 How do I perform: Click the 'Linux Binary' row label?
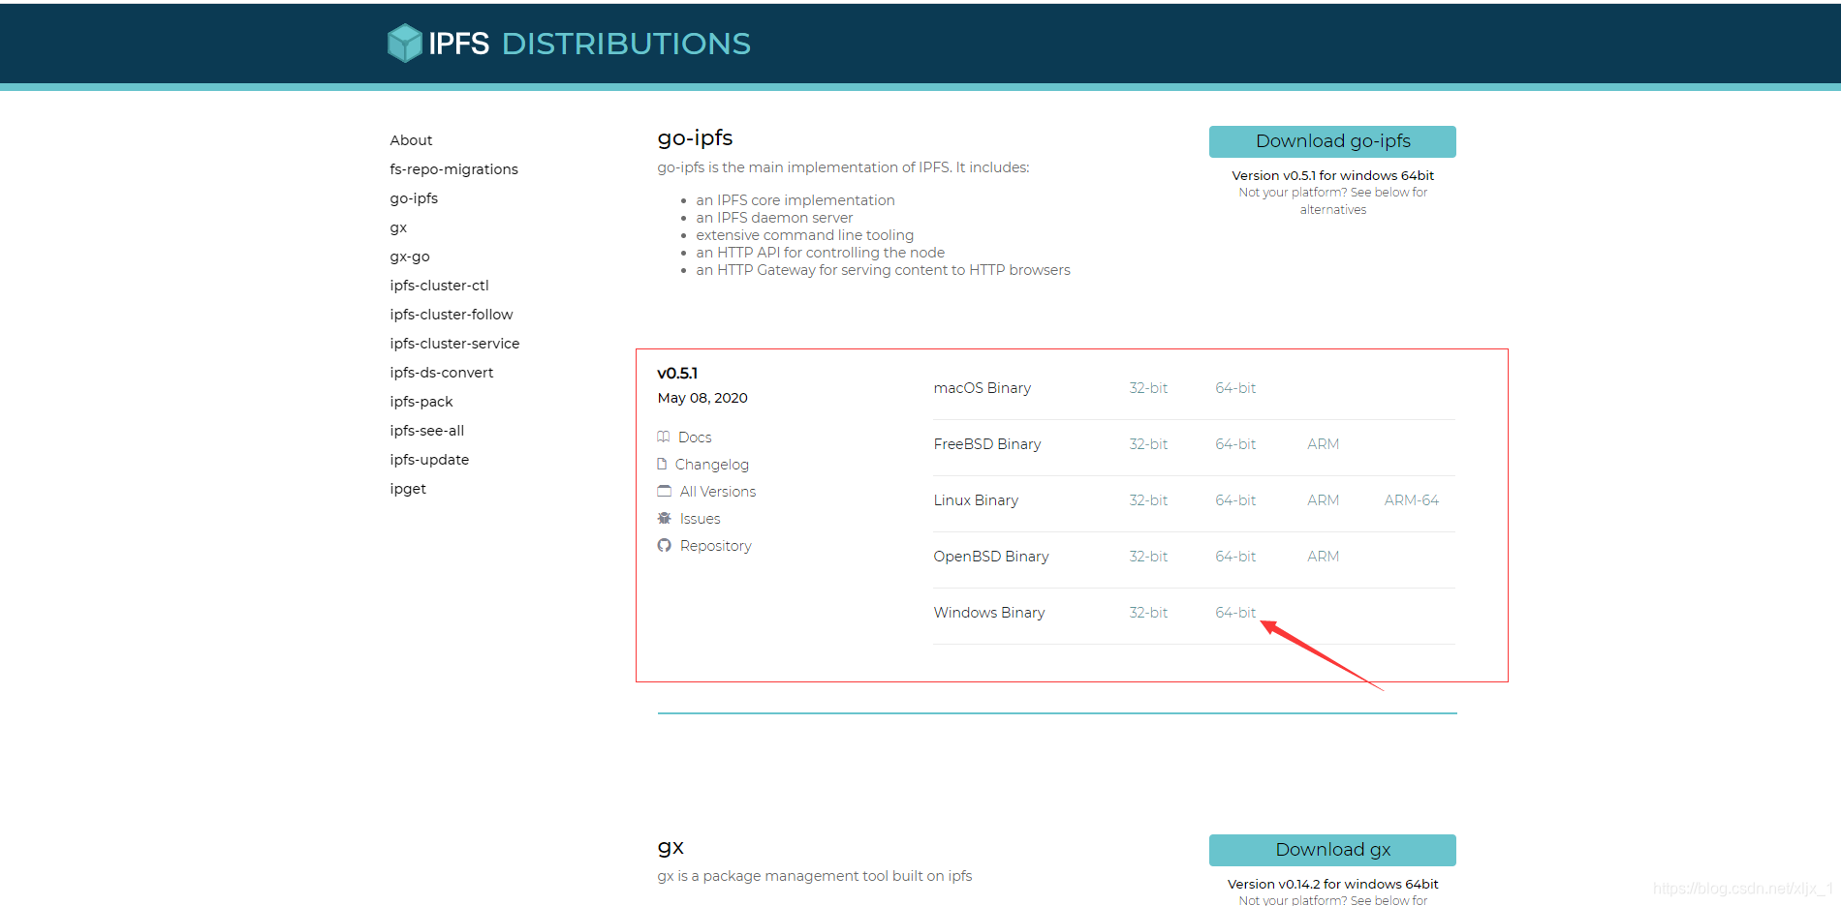coord(976,500)
